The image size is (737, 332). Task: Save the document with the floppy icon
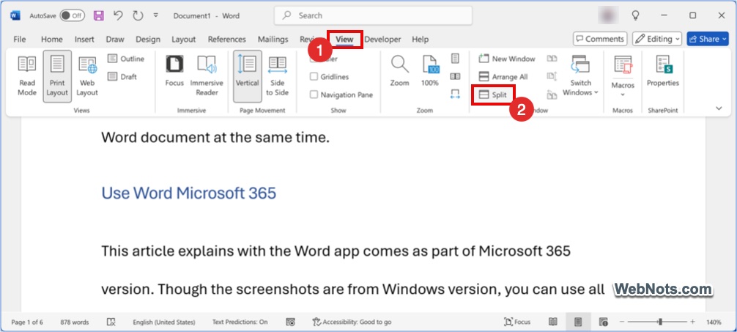click(x=99, y=15)
